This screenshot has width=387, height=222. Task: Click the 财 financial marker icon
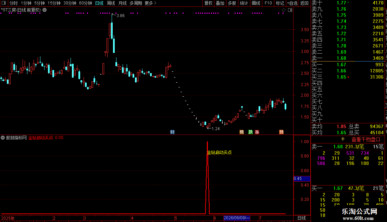point(172,132)
